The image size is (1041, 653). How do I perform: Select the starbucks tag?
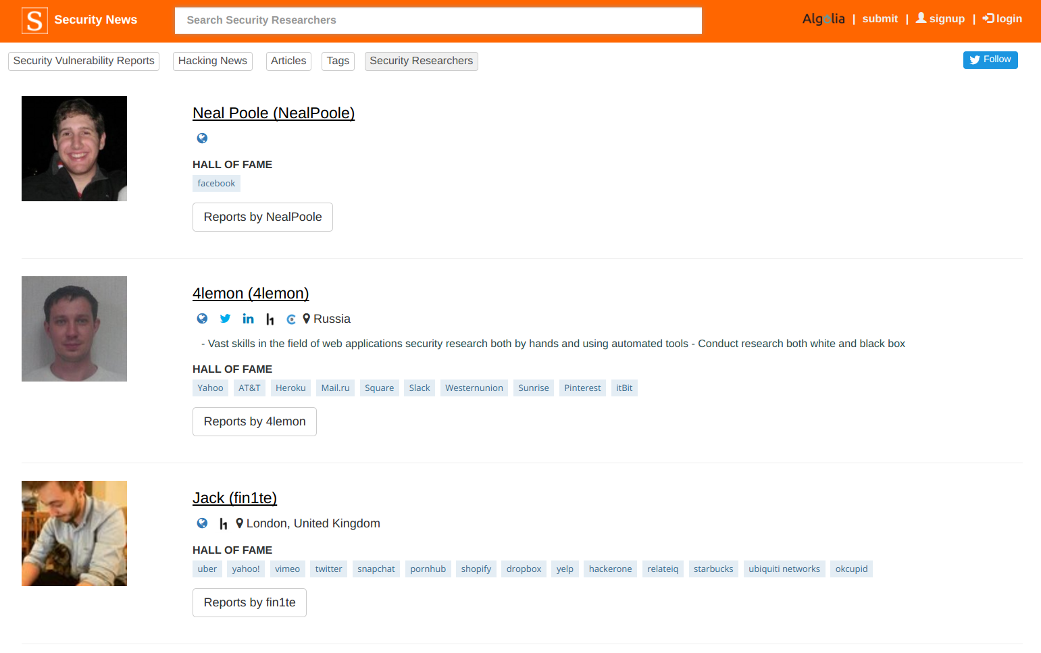point(713,569)
